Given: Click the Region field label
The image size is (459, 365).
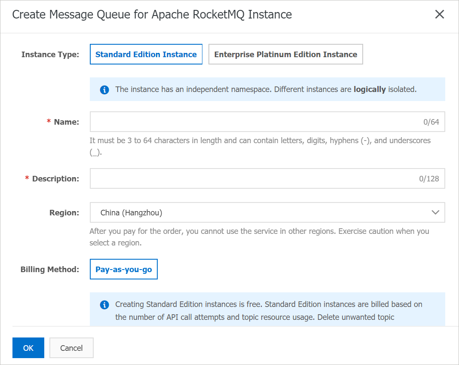Looking at the screenshot, I should (x=64, y=213).
